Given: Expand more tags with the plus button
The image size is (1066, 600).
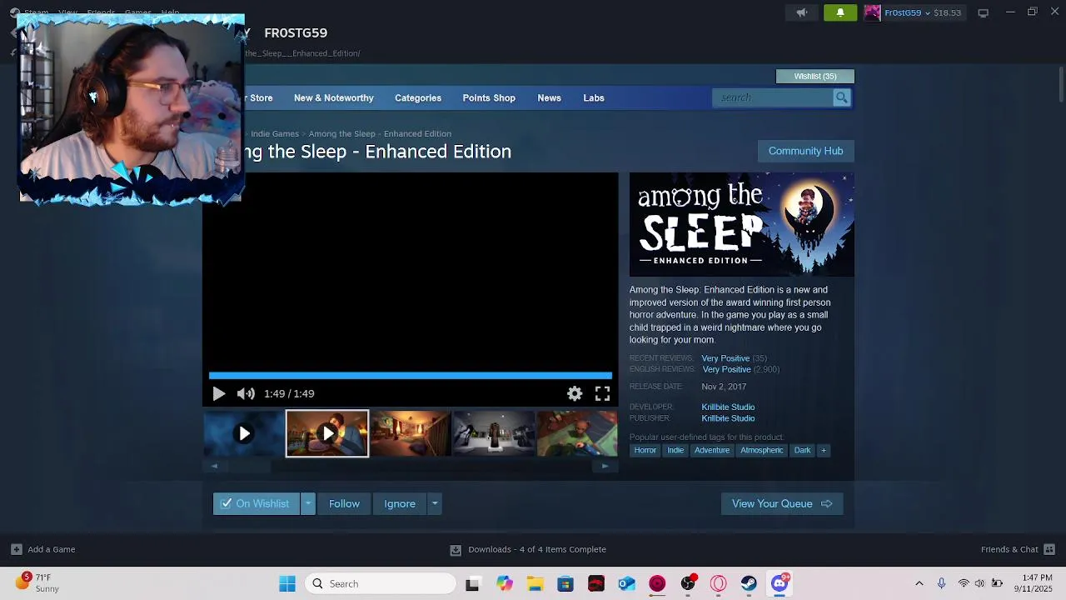Looking at the screenshot, I should 824,450.
